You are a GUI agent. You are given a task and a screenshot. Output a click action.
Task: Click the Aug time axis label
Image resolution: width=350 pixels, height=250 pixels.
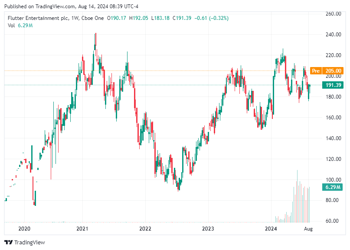point(308,229)
